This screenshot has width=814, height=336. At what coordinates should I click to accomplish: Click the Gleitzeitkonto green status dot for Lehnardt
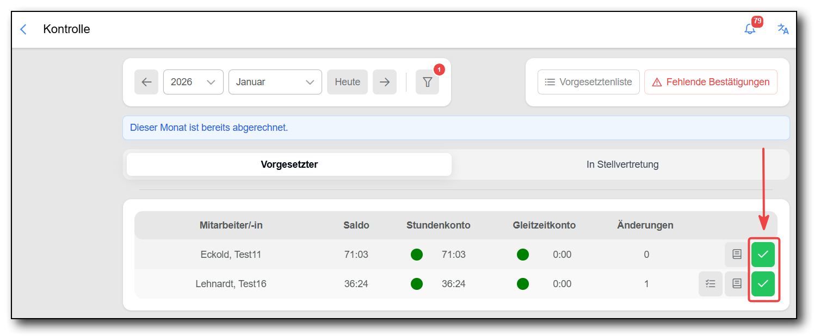pyautogui.click(x=523, y=283)
